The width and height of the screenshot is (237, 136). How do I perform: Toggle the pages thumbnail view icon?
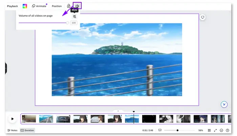coord(160,130)
